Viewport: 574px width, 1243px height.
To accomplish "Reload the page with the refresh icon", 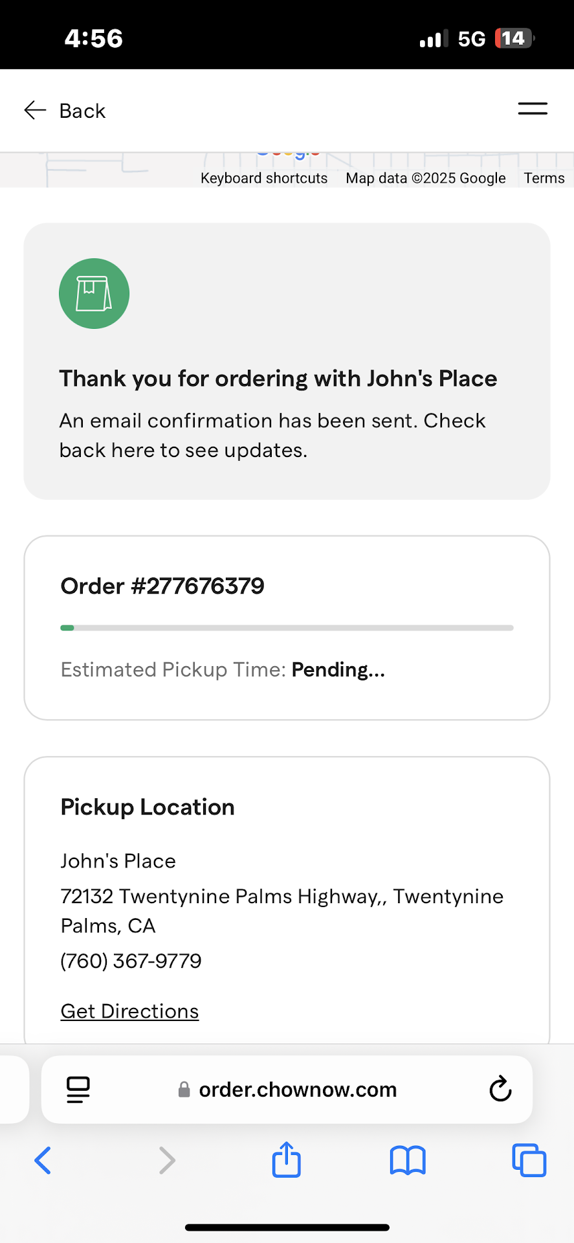I will click(x=500, y=1090).
